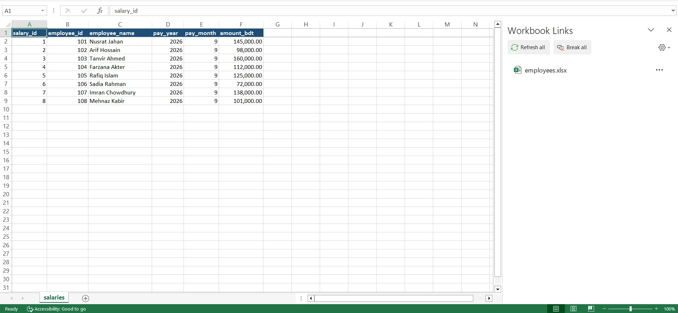Click the amount 160,000.00 cell
Image resolution: width=678 pixels, height=313 pixels.
(x=241, y=58)
